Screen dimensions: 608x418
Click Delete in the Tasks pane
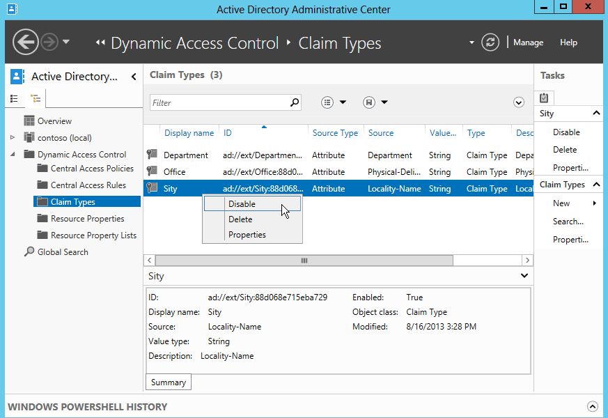565,150
